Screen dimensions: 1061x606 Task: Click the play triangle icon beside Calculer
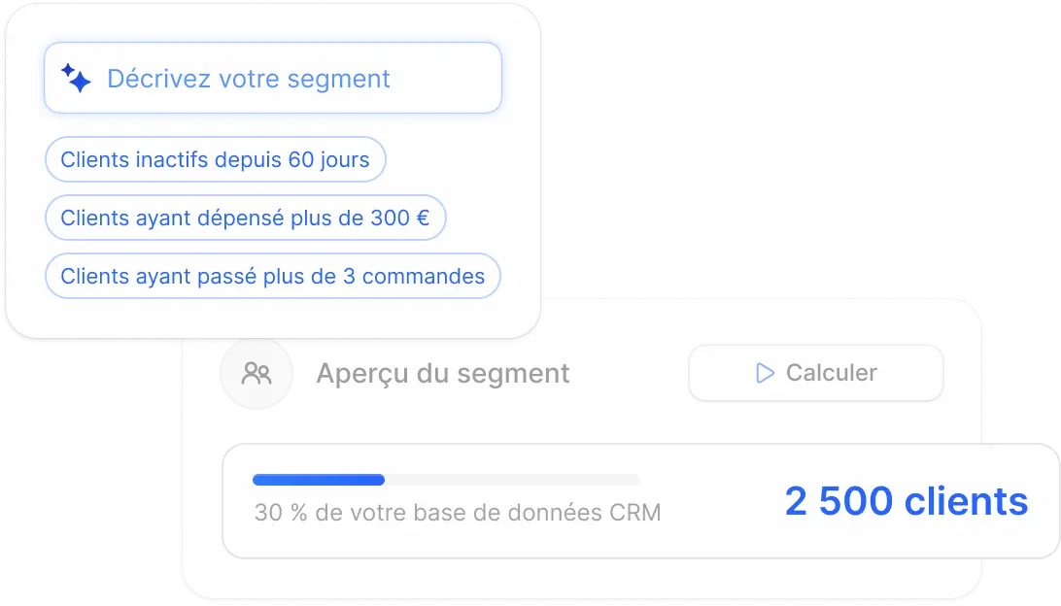[765, 373]
